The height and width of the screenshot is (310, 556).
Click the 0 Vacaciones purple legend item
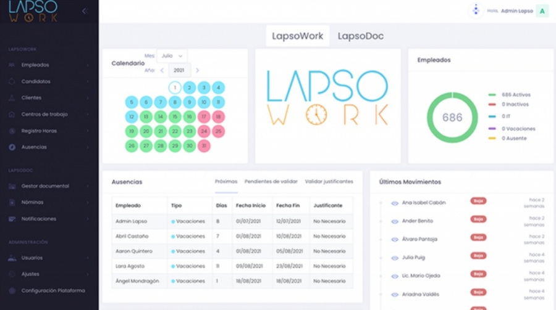click(x=512, y=129)
